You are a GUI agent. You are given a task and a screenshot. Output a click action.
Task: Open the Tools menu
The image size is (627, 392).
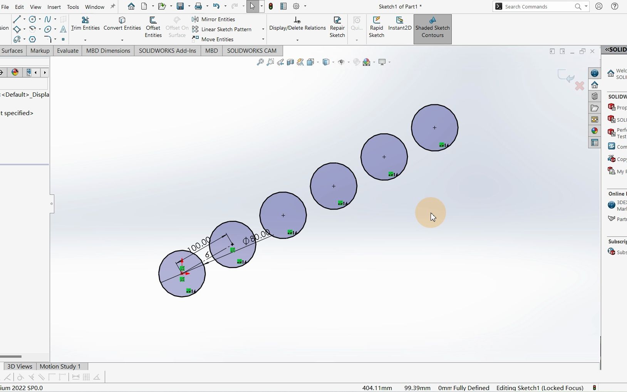(72, 7)
